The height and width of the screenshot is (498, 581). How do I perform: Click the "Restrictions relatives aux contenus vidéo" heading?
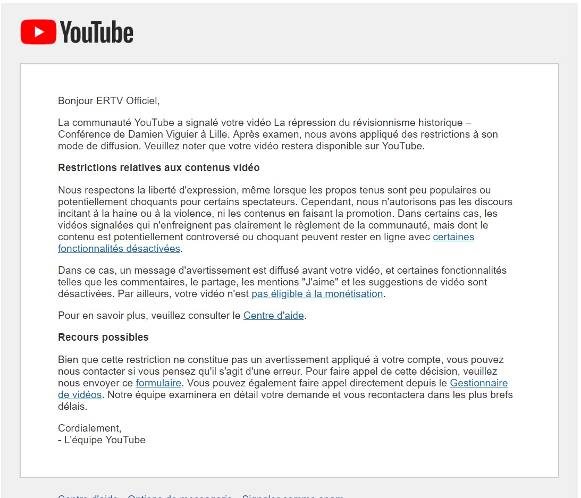[x=158, y=168]
